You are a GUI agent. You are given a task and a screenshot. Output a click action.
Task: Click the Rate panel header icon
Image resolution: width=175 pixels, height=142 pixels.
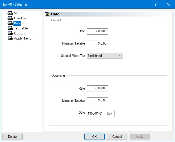pos(48,14)
